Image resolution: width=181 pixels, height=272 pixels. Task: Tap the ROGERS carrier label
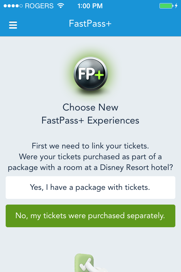point(40,6)
